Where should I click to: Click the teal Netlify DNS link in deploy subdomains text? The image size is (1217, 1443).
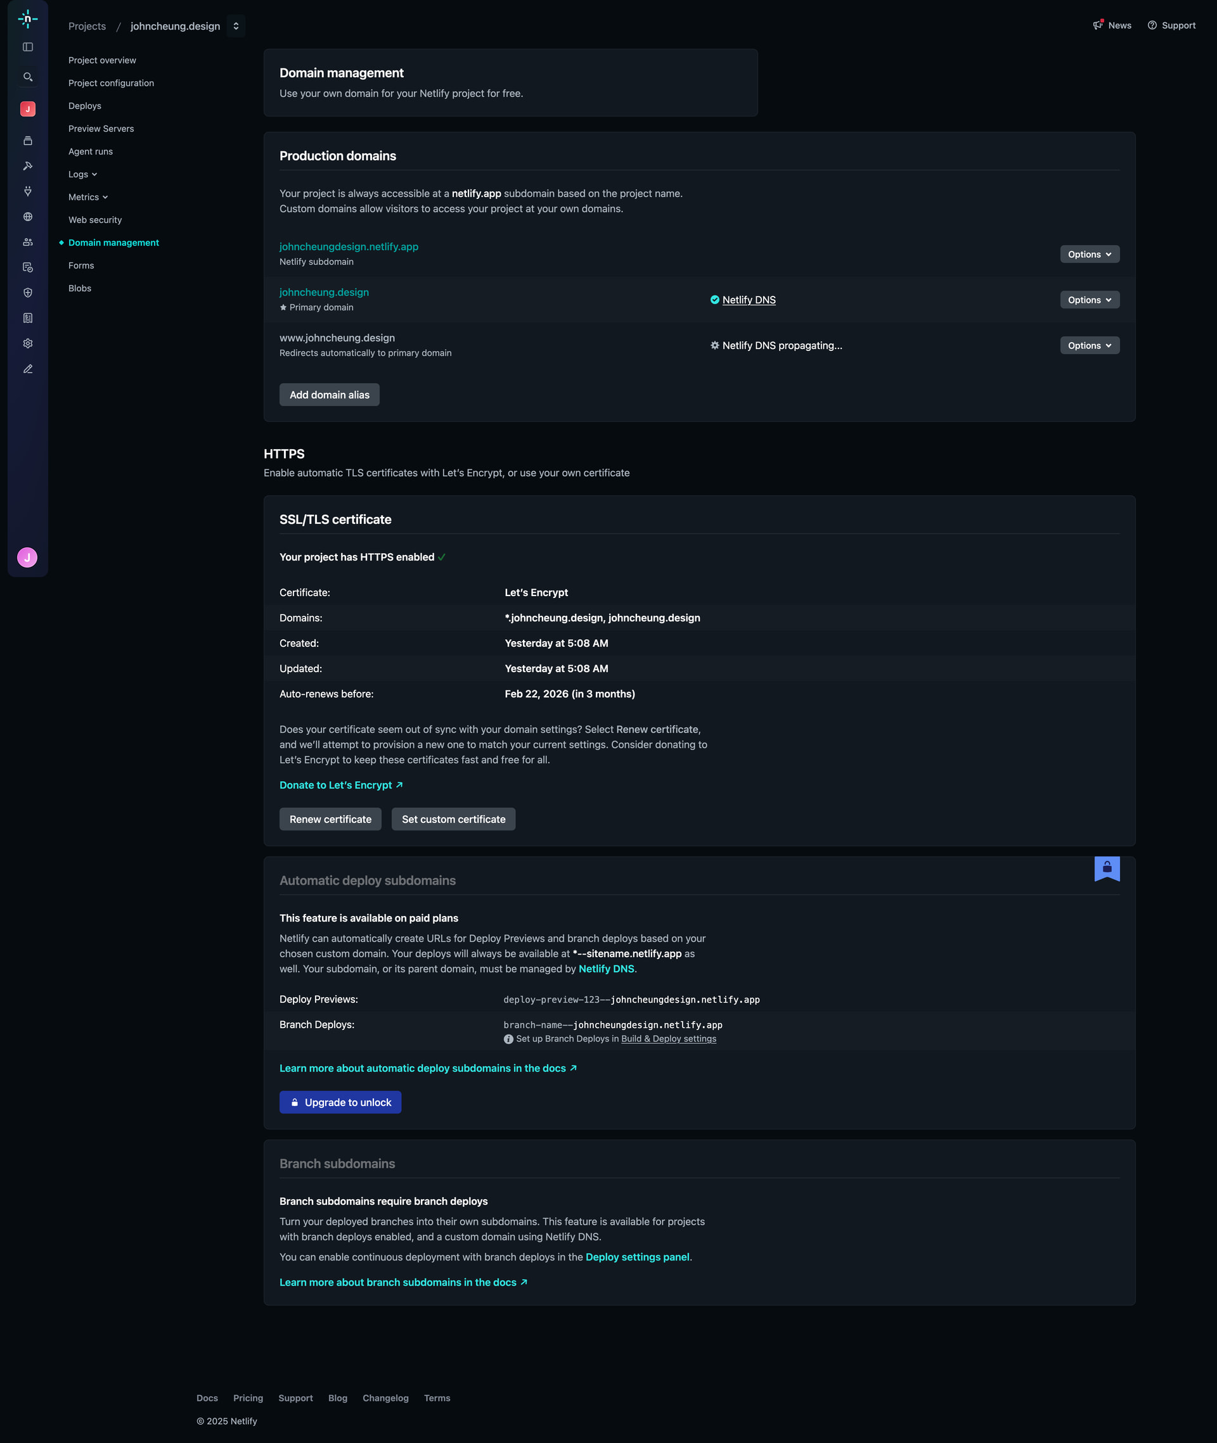[607, 969]
